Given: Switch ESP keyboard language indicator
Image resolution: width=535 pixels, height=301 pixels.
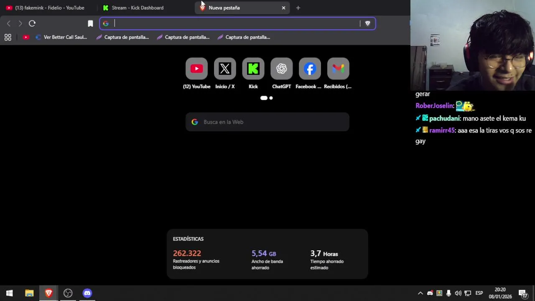Looking at the screenshot, I should [x=479, y=293].
